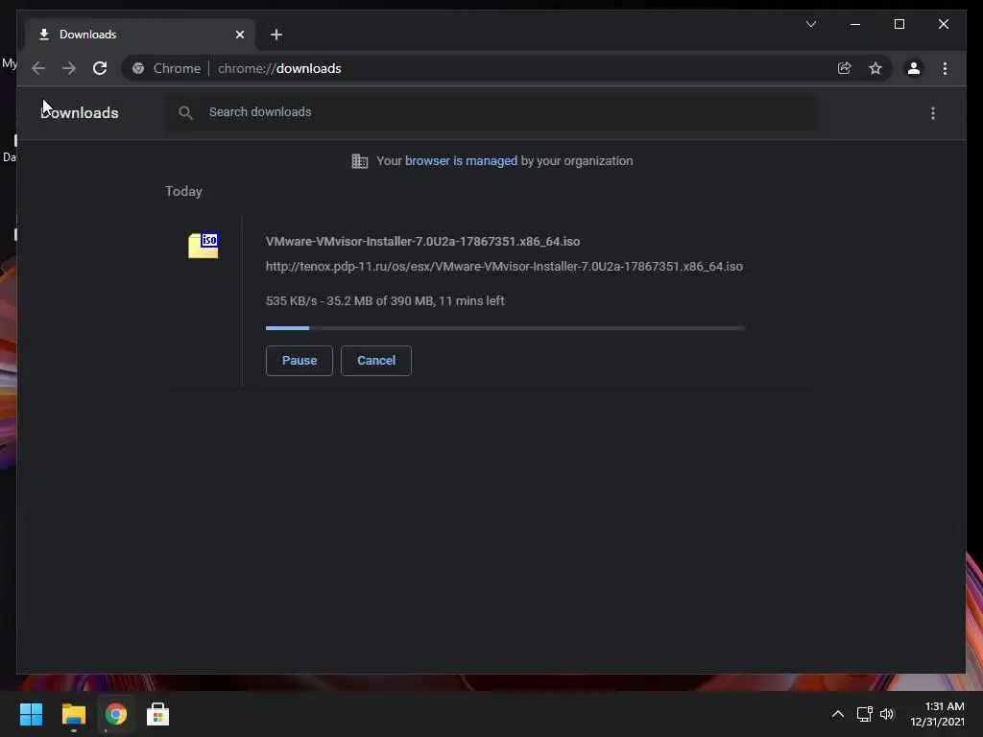983x737 pixels.
Task: Click the download speed status text
Action: coord(385,300)
